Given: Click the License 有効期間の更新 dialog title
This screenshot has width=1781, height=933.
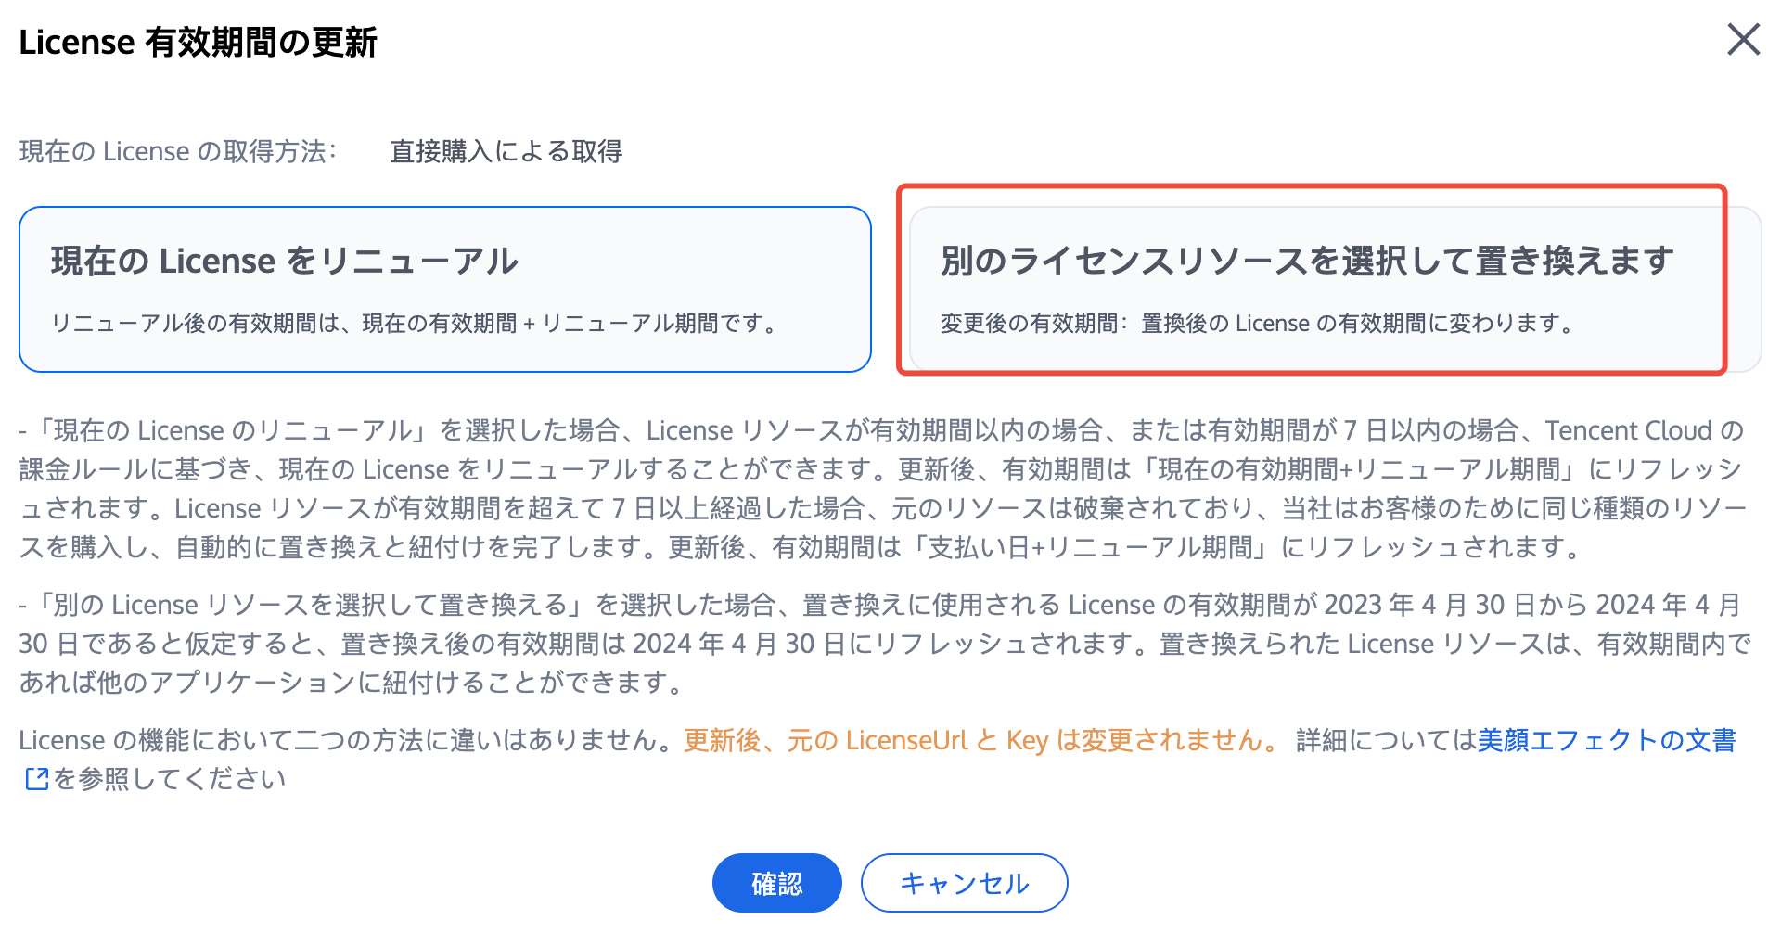Looking at the screenshot, I should pyautogui.click(x=199, y=43).
